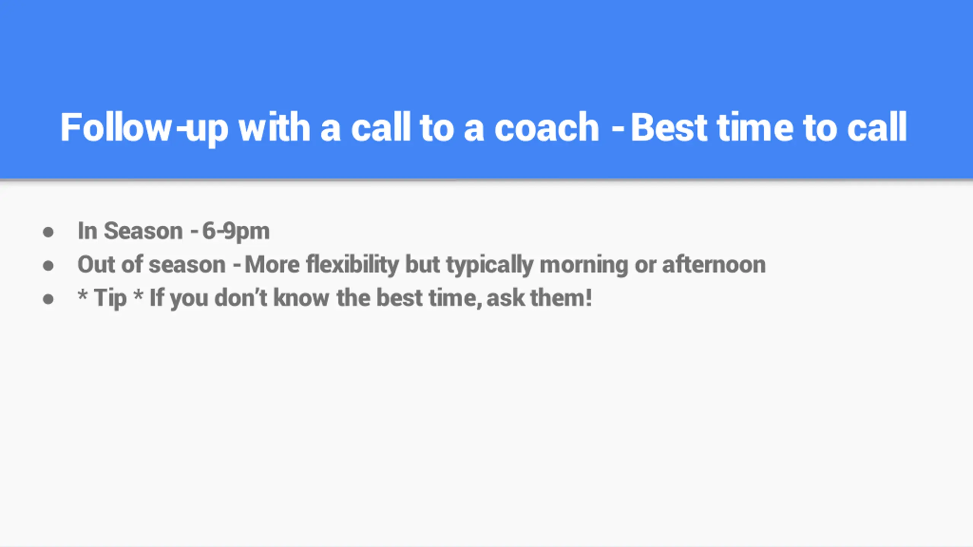Click the bullet dot before '* Tip *'
The width and height of the screenshot is (973, 547).
click(48, 299)
